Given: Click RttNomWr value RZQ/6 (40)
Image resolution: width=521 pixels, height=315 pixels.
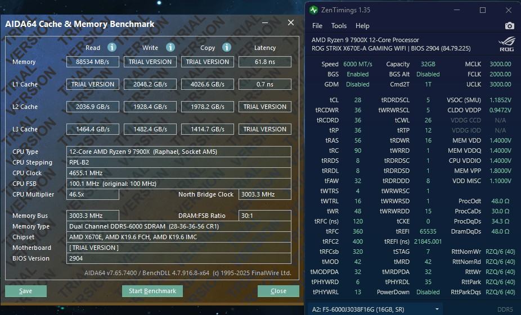Looking at the screenshot, I should click(x=500, y=252).
